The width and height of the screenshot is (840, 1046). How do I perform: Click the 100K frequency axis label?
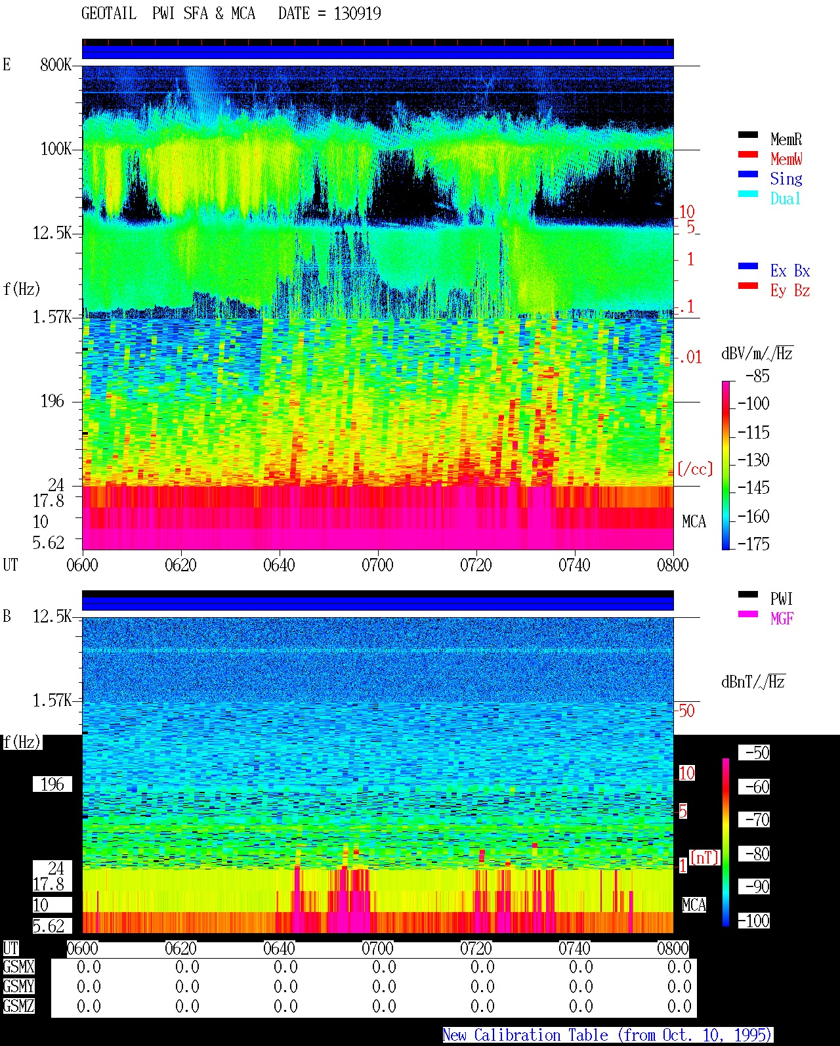[56, 149]
